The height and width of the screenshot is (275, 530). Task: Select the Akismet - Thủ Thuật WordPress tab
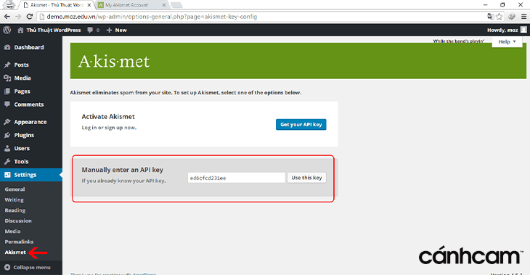pos(57,5)
